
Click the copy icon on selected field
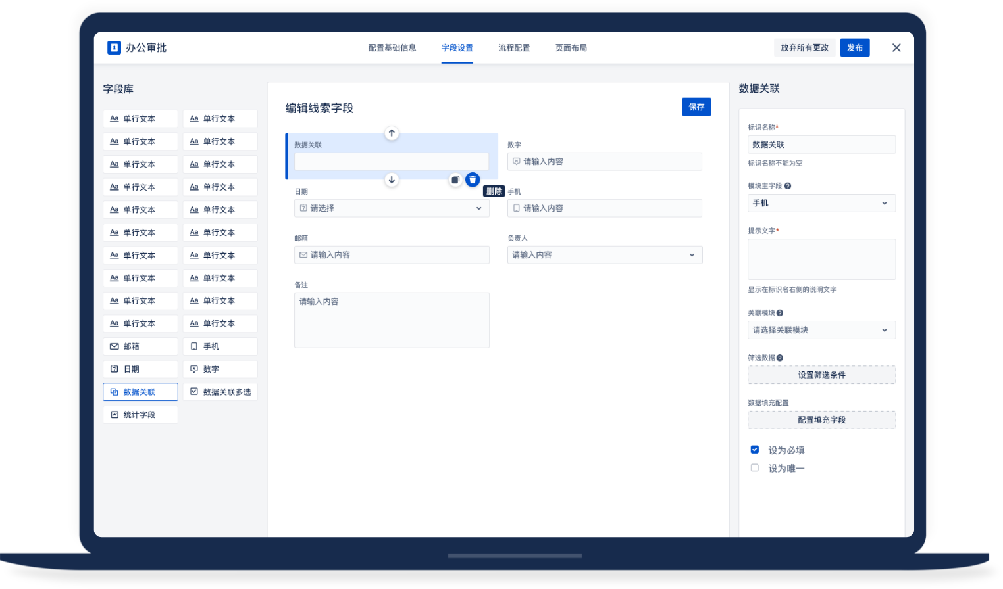pos(455,180)
